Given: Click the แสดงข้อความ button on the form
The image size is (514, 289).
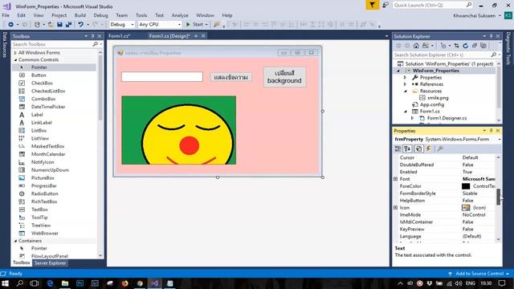Looking at the screenshot, I should (x=230, y=77).
